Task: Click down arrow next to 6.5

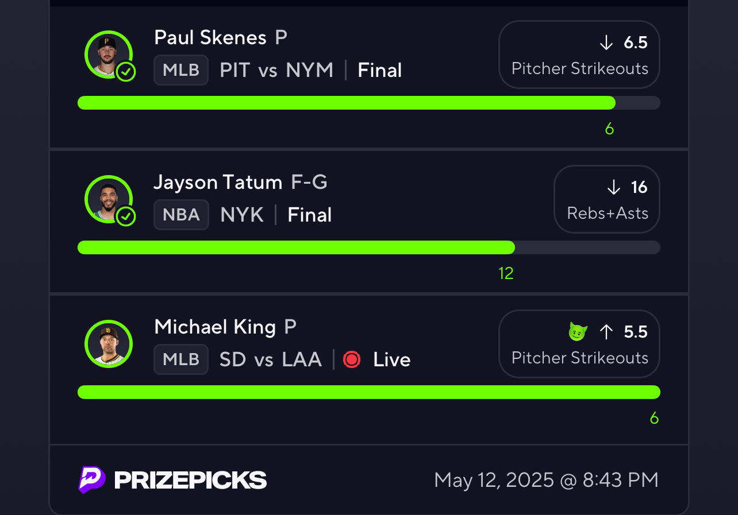Action: (x=606, y=42)
